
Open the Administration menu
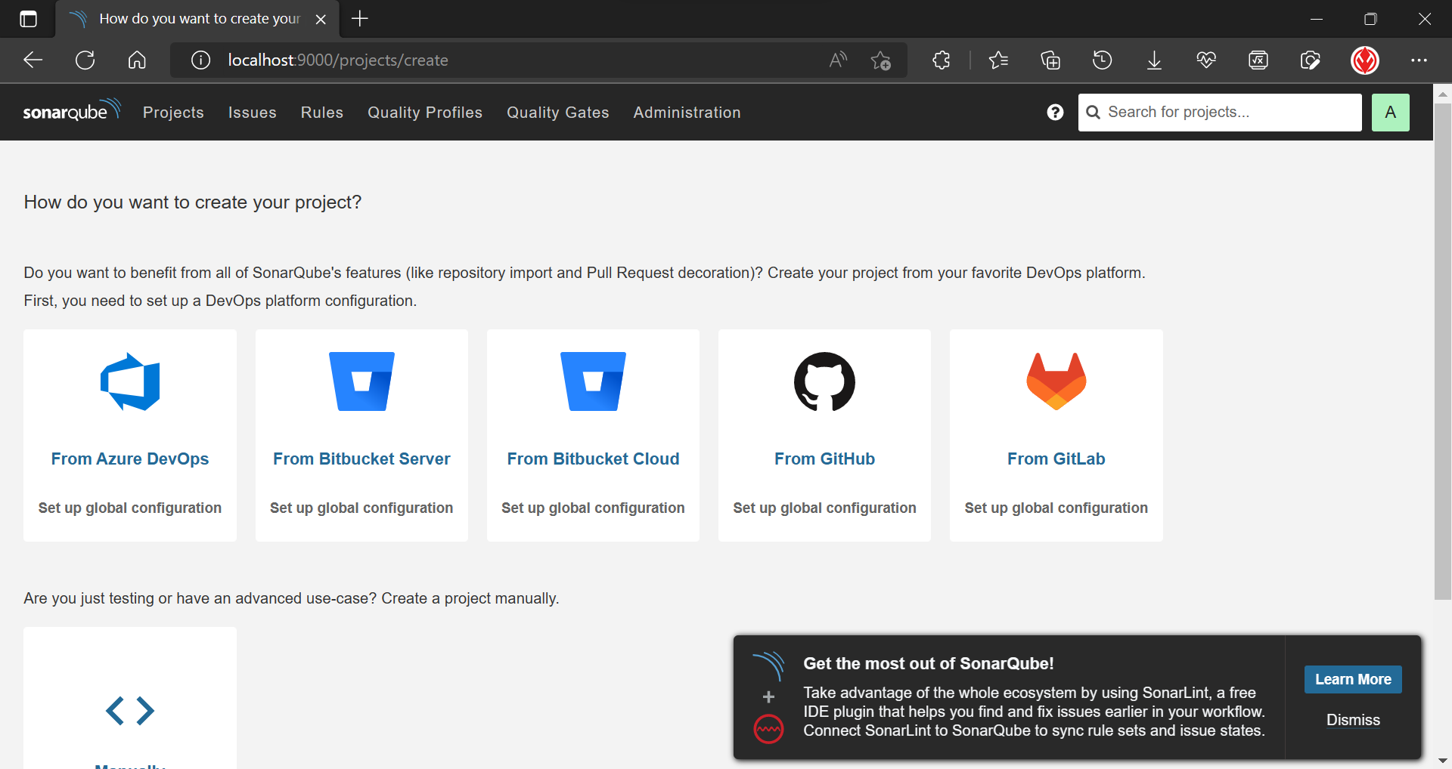pos(687,113)
